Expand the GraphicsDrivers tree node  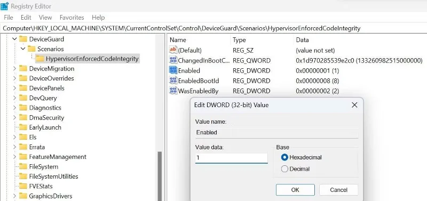pyautogui.click(x=14, y=196)
